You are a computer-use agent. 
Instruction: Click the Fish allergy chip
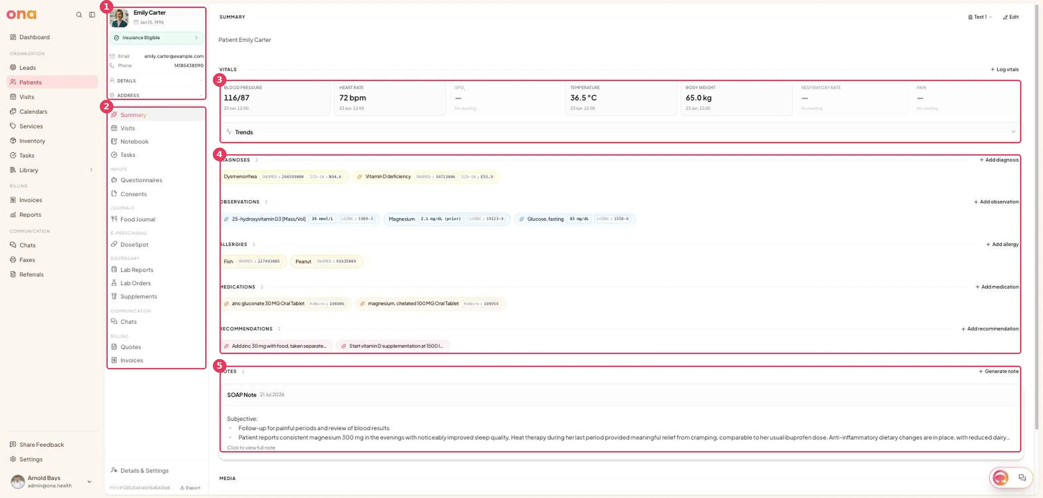pyautogui.click(x=253, y=261)
